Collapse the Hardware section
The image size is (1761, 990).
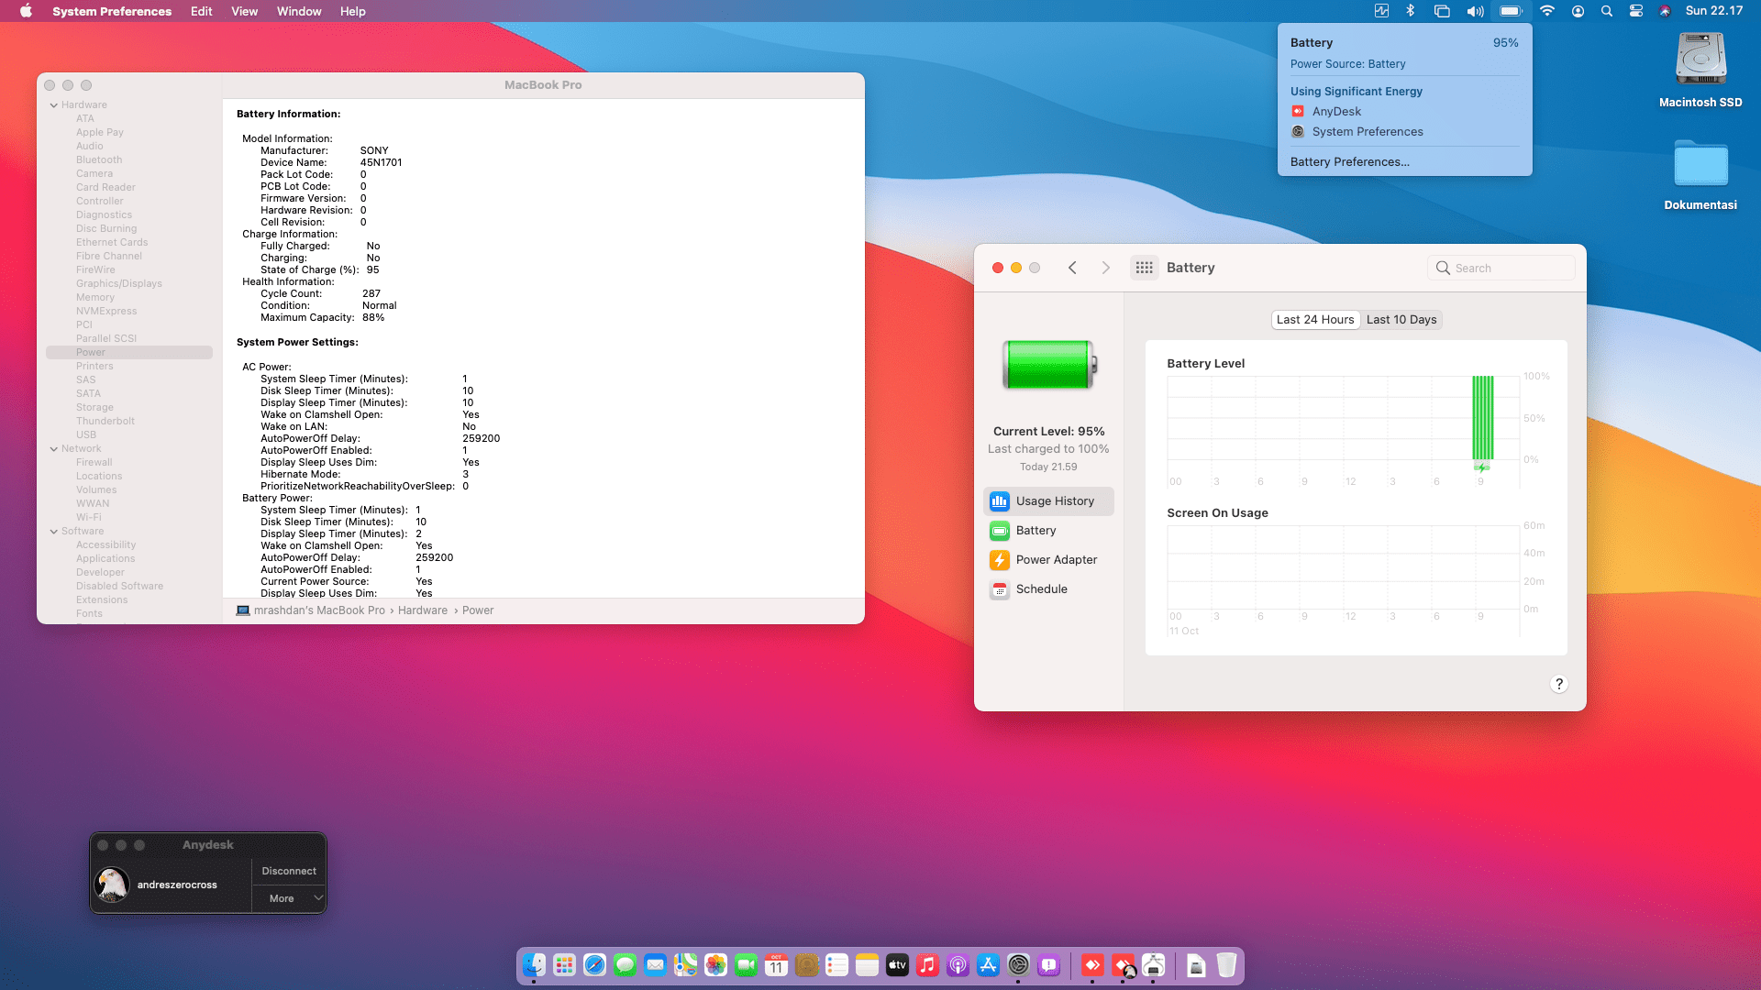point(55,104)
